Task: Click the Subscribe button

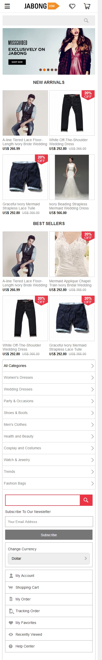Action: [49, 535]
